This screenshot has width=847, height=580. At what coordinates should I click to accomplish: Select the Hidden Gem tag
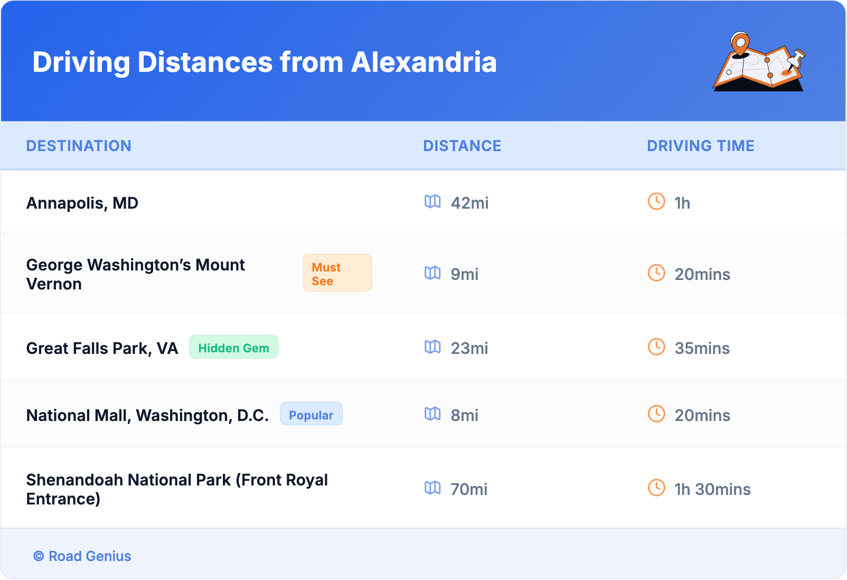tap(233, 348)
